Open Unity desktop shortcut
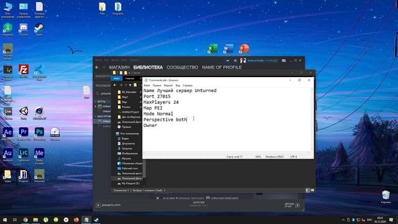 click(24, 113)
